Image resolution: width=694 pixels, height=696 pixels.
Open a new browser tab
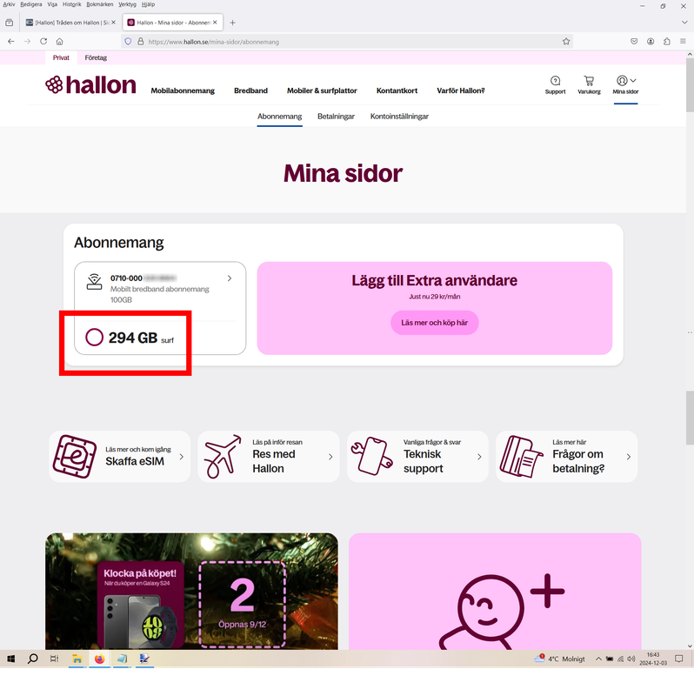(232, 23)
